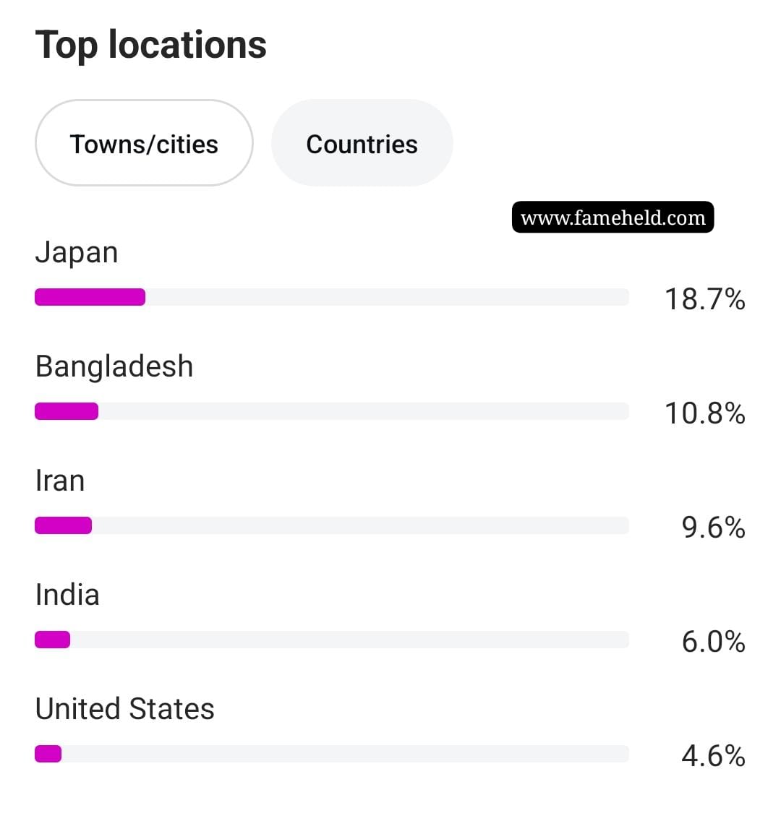The width and height of the screenshot is (781, 834).
Task: Click the Iran progress bar
Action: click(x=332, y=525)
